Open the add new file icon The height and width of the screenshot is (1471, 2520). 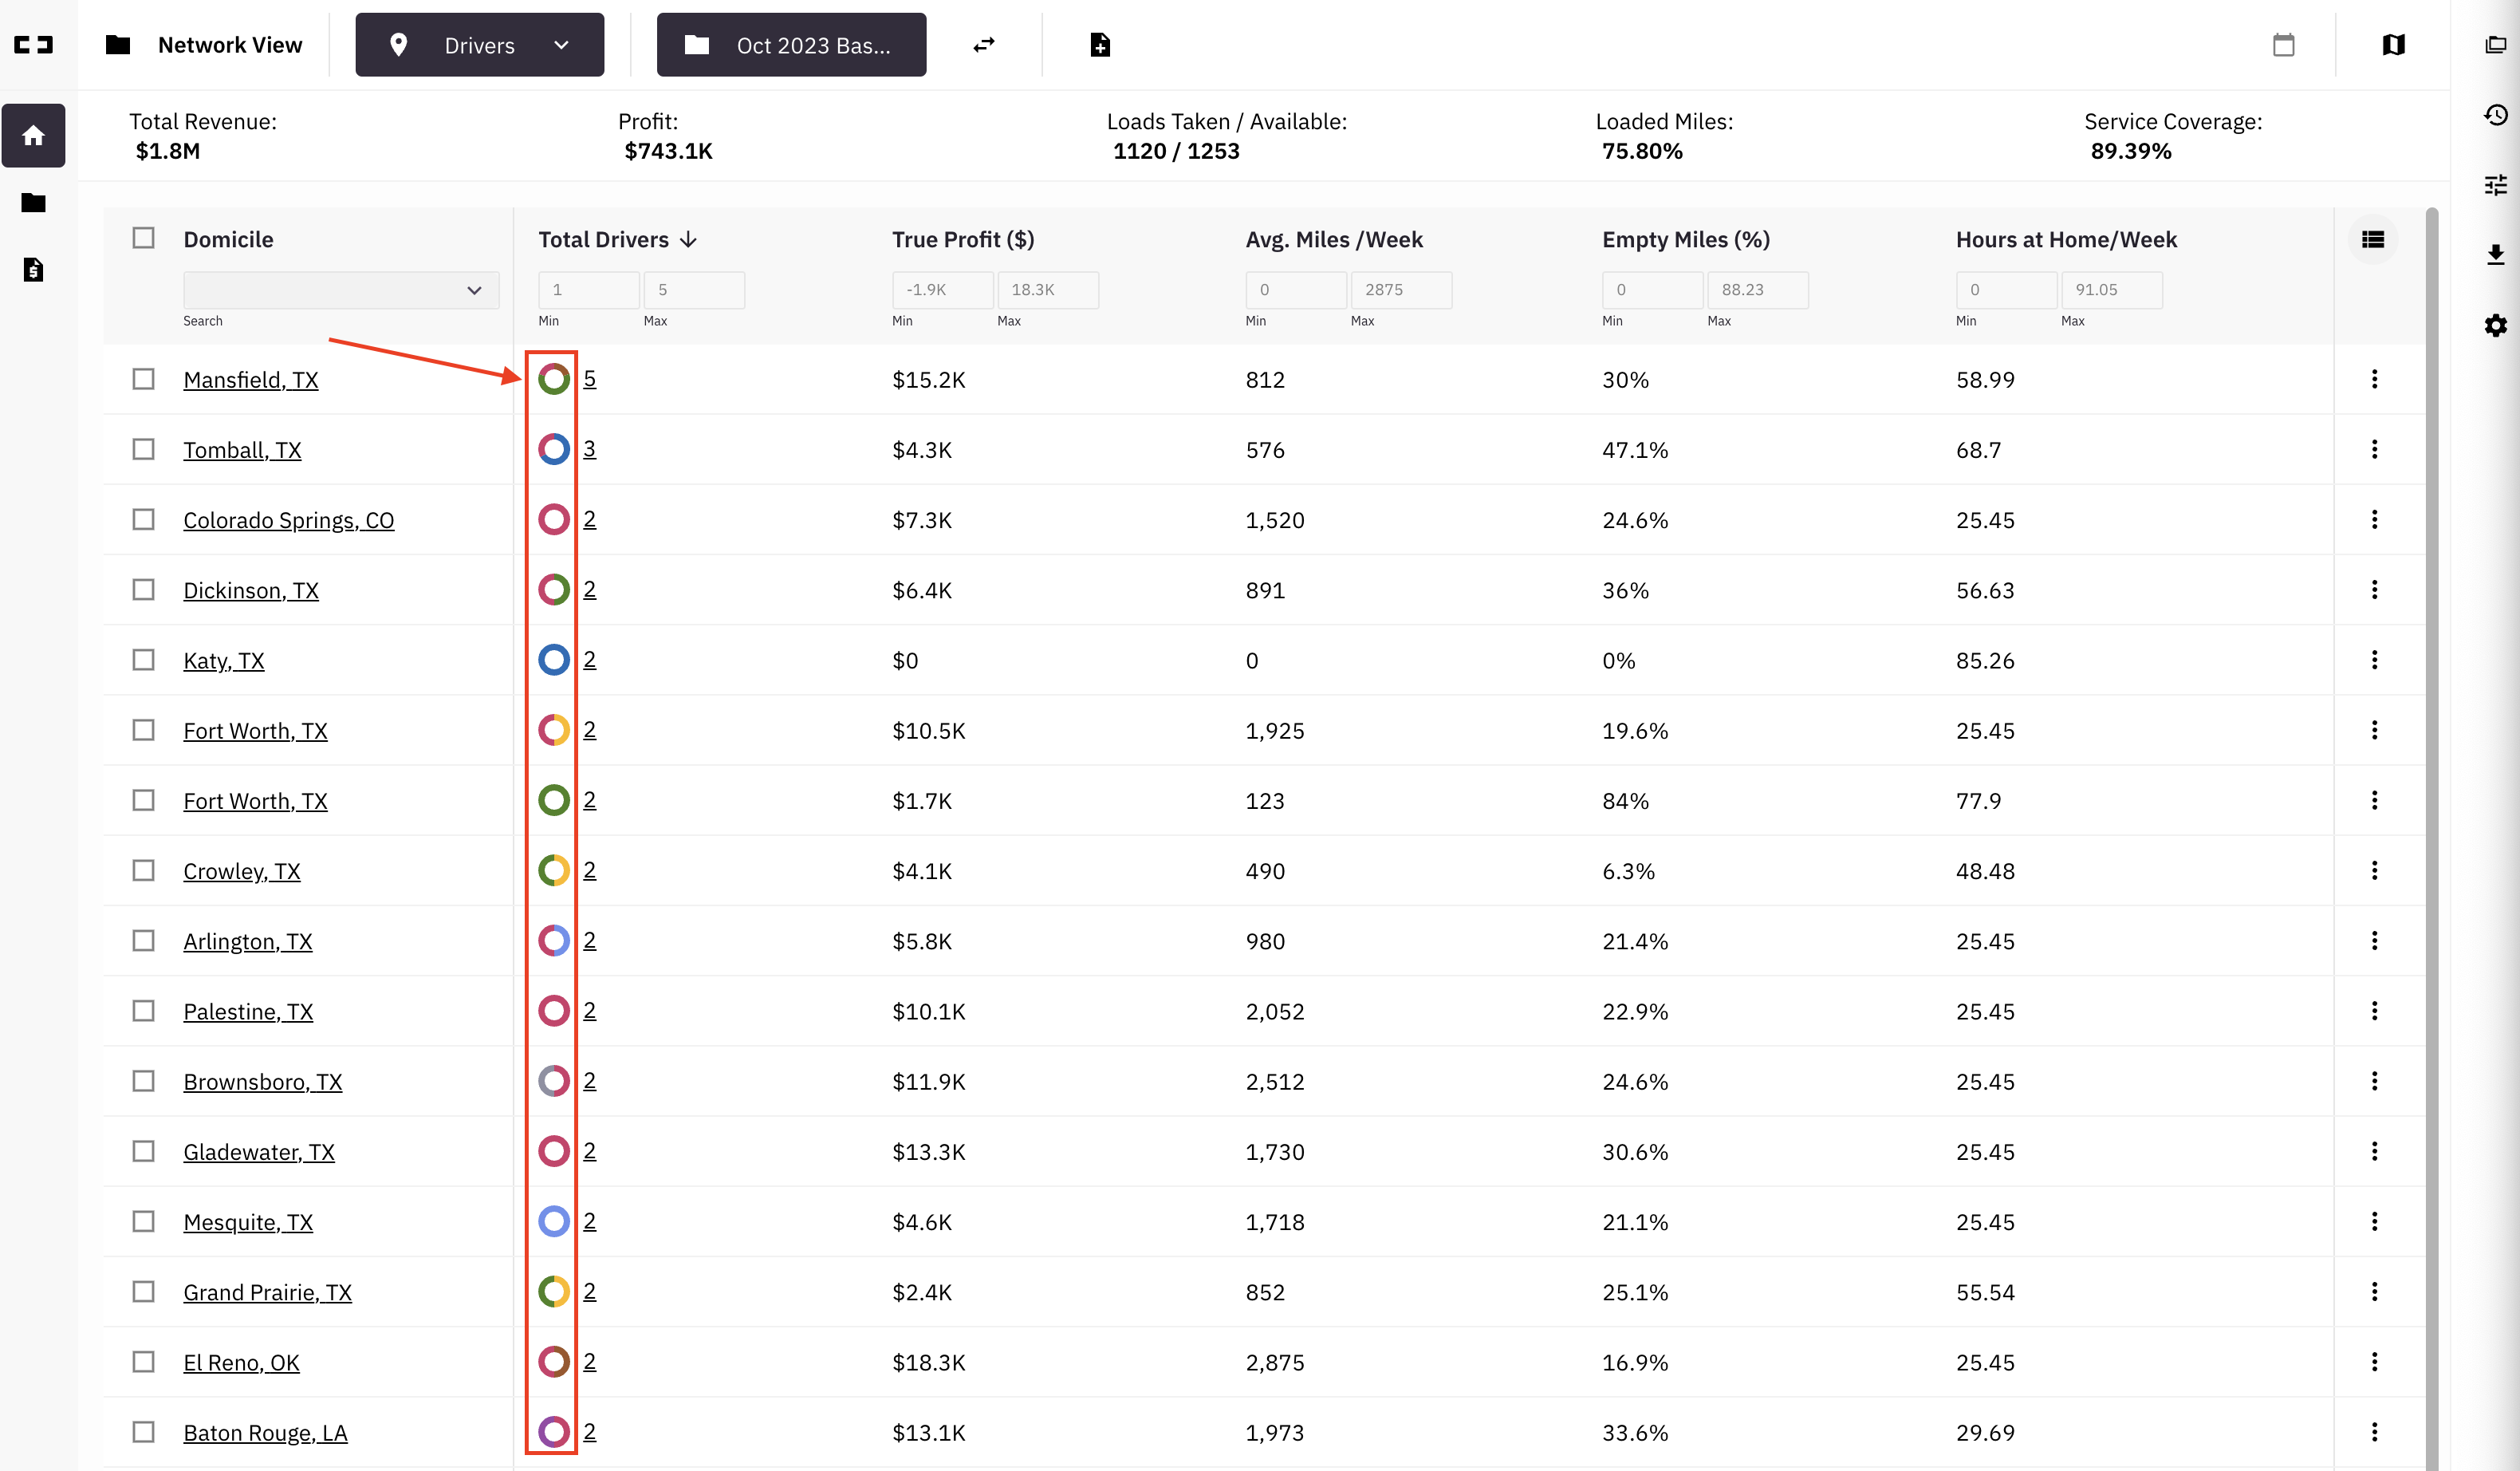click(1100, 45)
